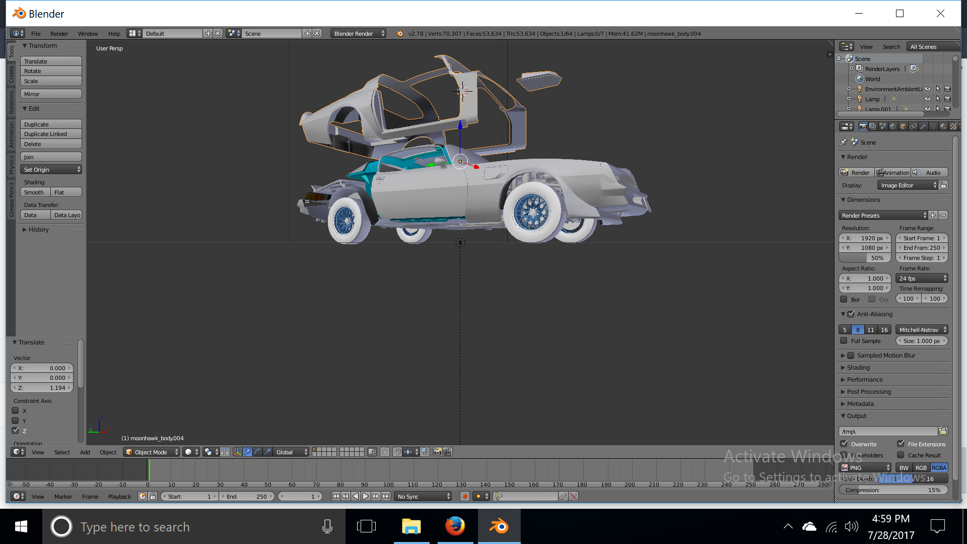Open the Constraints properties tab chain icon

(913, 126)
